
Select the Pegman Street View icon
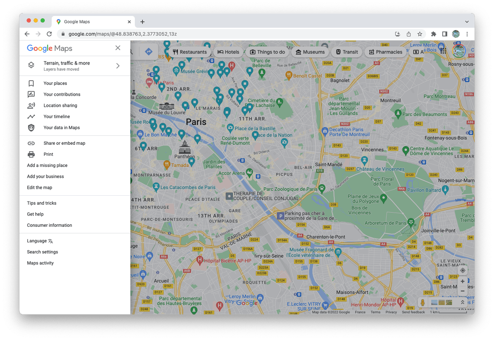pos(423,302)
